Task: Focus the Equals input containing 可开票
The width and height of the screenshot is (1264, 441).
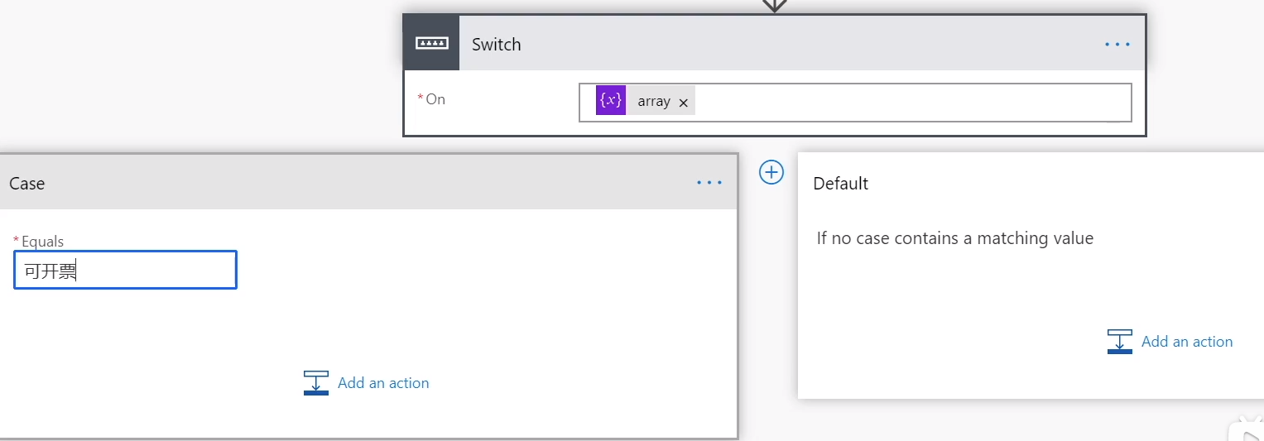Action: (126, 270)
